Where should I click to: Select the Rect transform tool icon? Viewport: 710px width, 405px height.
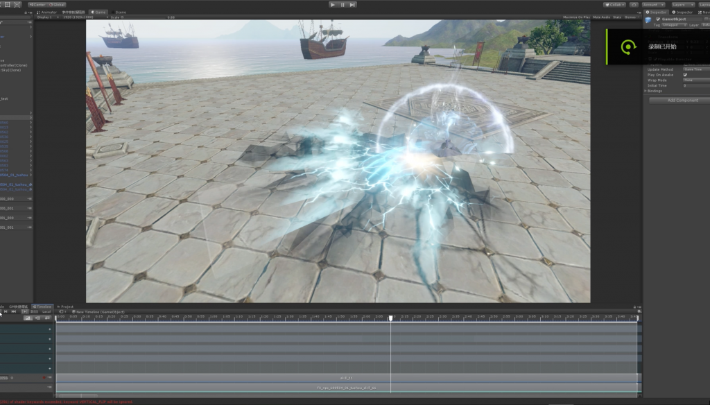(x=7, y=5)
